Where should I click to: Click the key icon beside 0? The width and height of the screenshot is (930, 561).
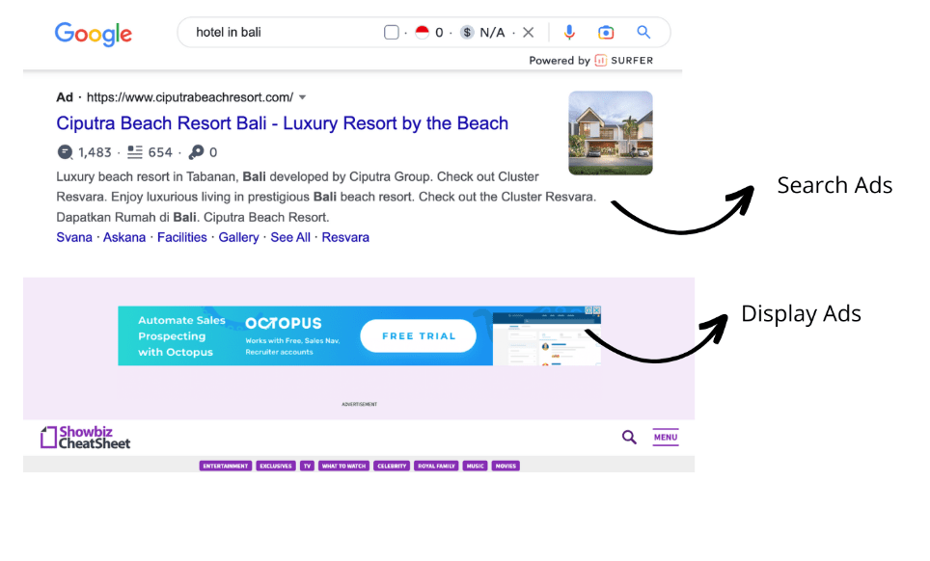click(x=196, y=152)
